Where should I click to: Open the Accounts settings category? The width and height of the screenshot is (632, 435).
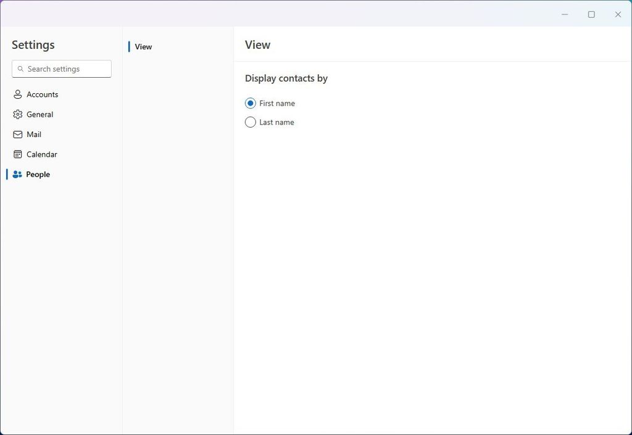tap(61, 94)
